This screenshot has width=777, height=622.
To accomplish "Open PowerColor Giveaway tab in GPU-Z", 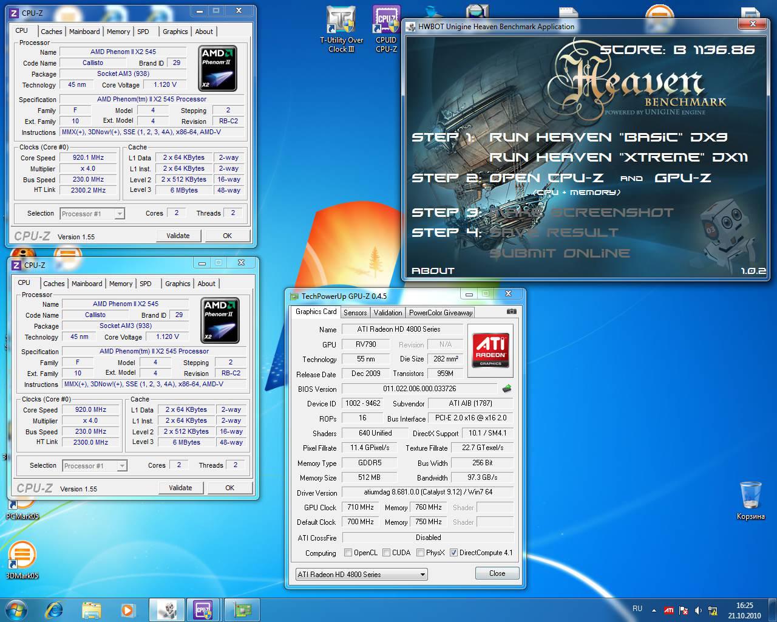I will click(x=441, y=313).
